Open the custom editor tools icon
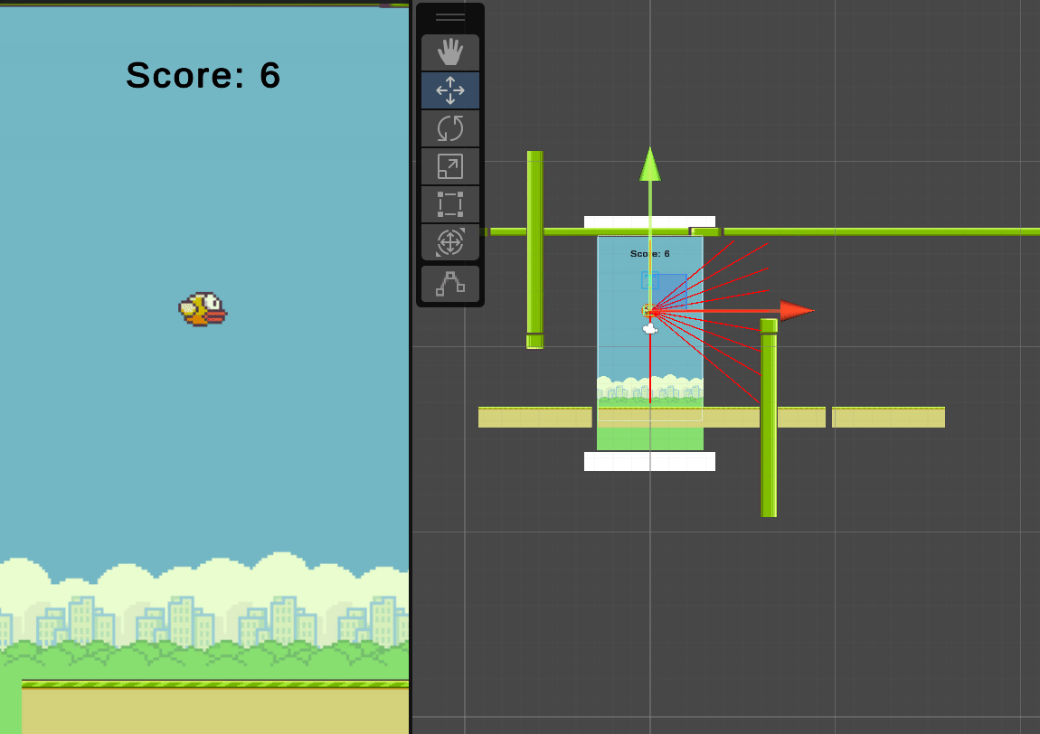The image size is (1040, 734). point(450,284)
